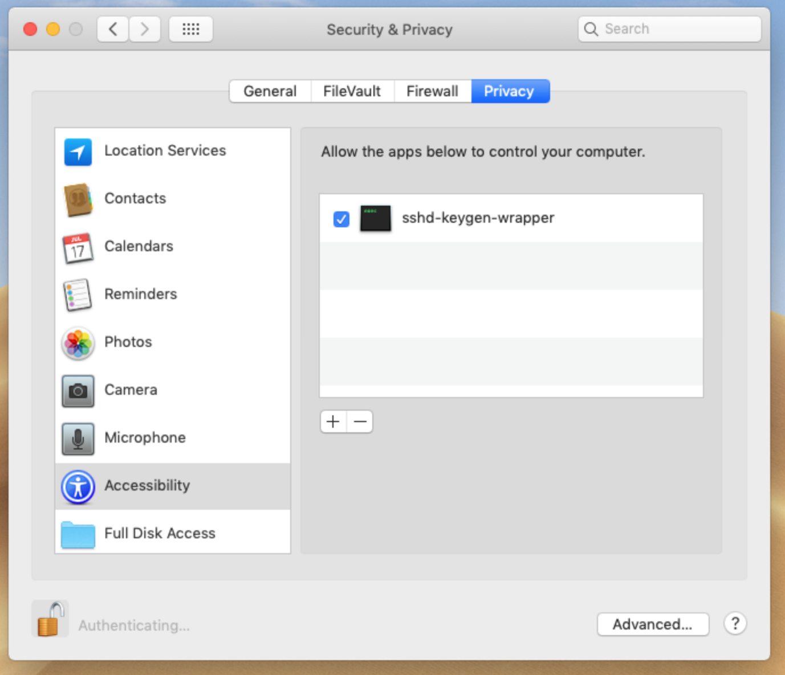The height and width of the screenshot is (675, 785).
Task: Choose the Camera label in list
Action: pos(131,390)
